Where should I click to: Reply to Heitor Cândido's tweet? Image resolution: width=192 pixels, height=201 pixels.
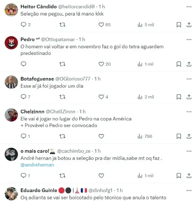pos(25,24)
